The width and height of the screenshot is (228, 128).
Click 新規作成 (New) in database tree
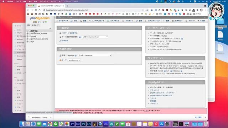tap(34, 31)
